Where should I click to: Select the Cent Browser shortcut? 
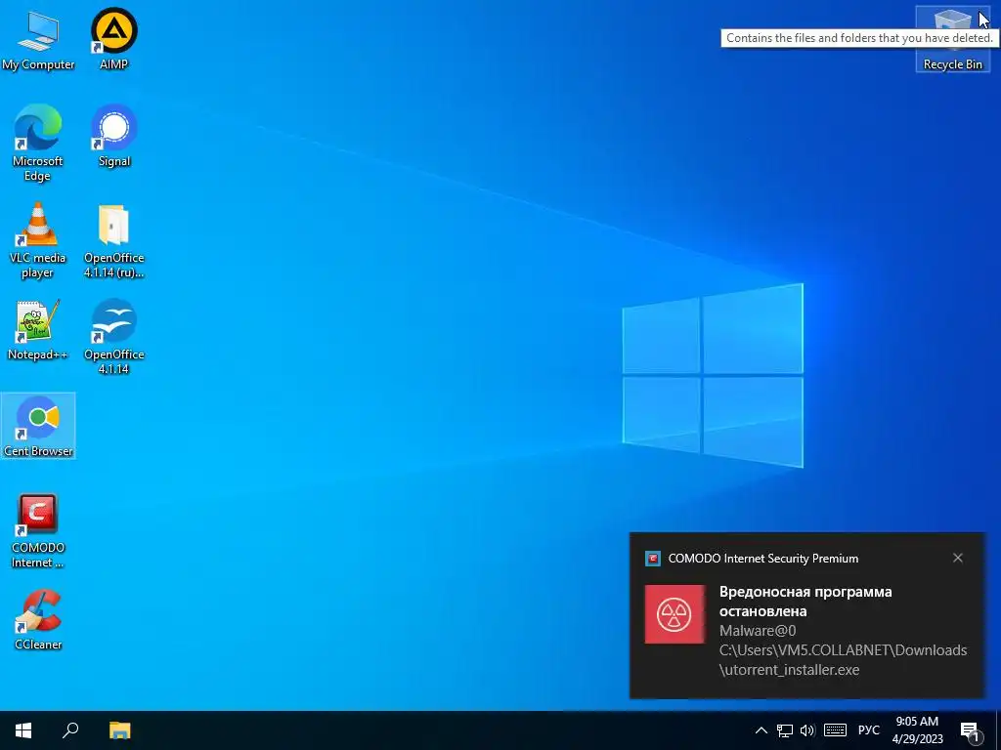coord(38,426)
